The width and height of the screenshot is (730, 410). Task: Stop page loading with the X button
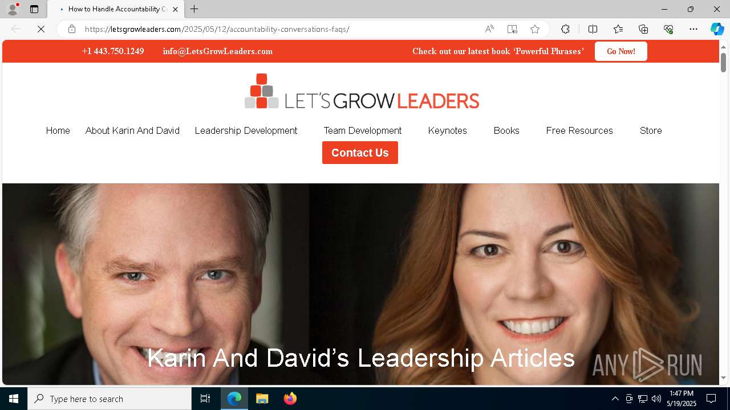[x=41, y=29]
